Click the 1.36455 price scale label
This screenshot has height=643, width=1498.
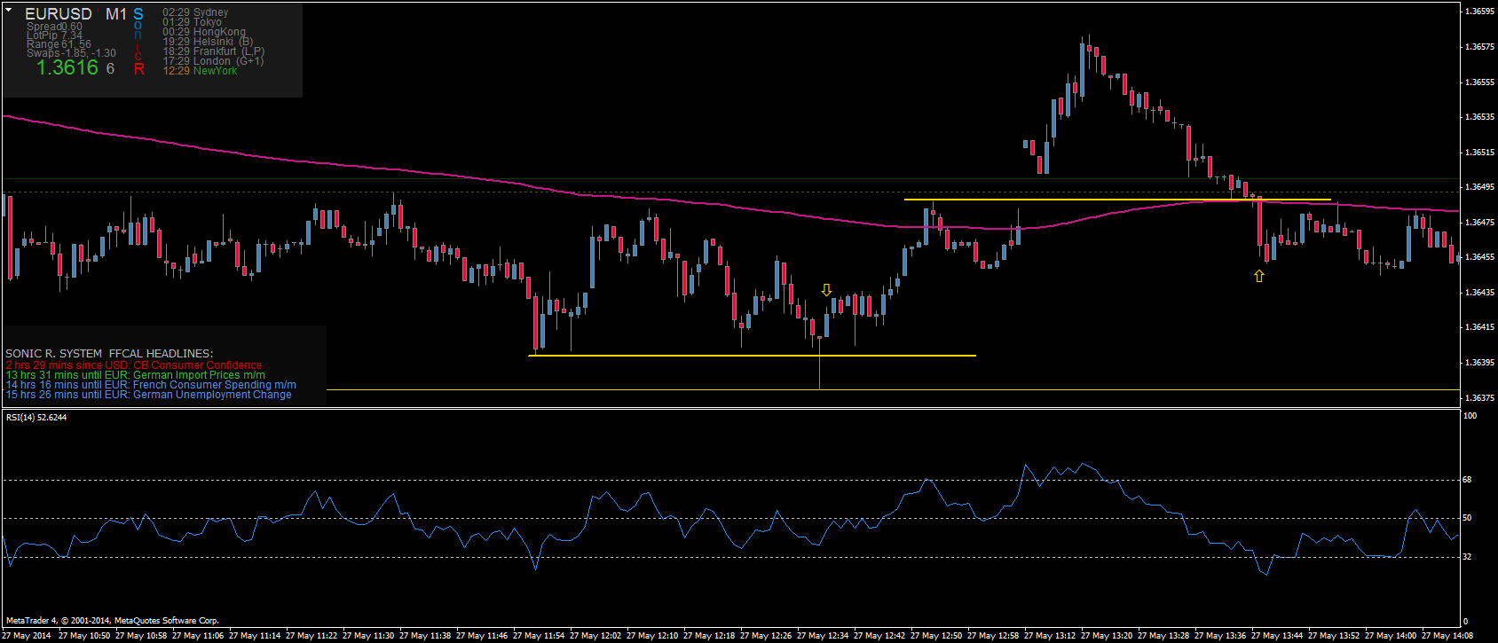[1479, 257]
